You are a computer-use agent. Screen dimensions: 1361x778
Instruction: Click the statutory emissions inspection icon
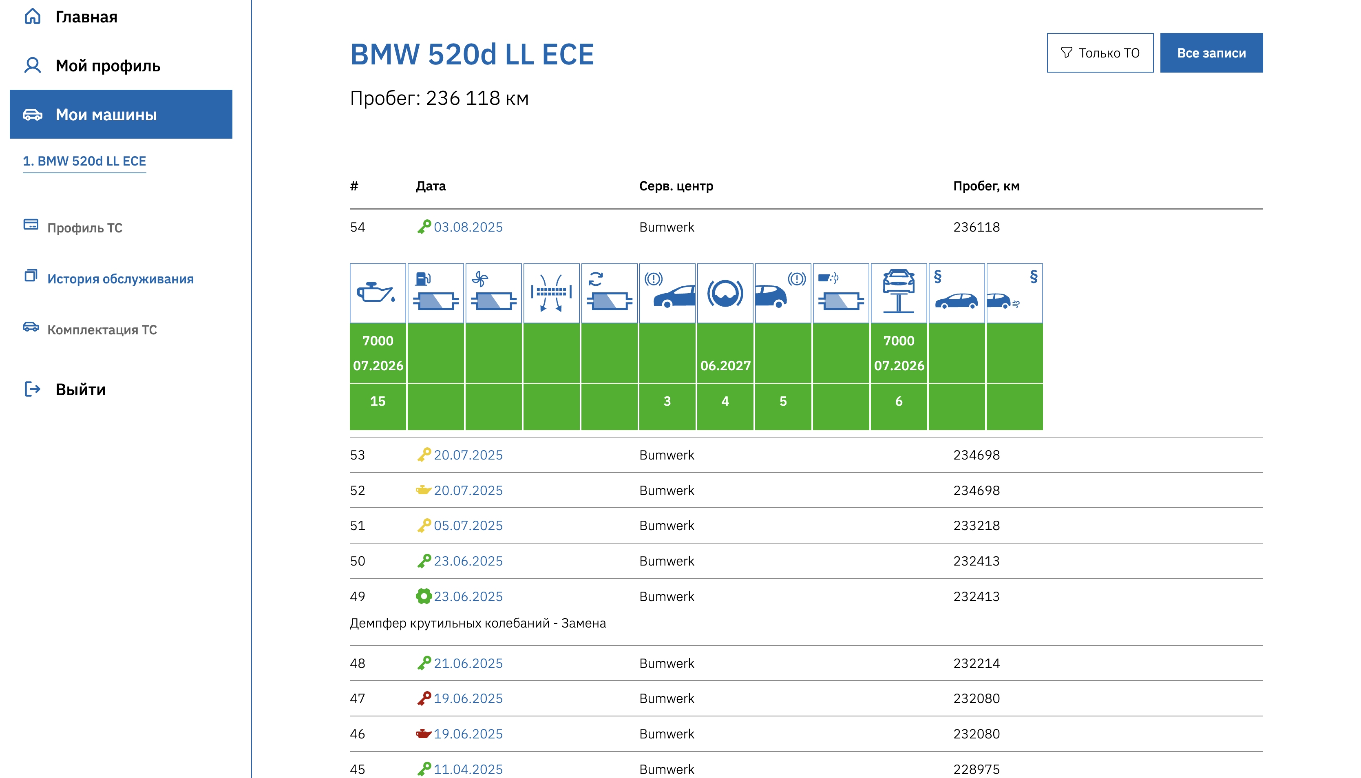click(x=1014, y=293)
